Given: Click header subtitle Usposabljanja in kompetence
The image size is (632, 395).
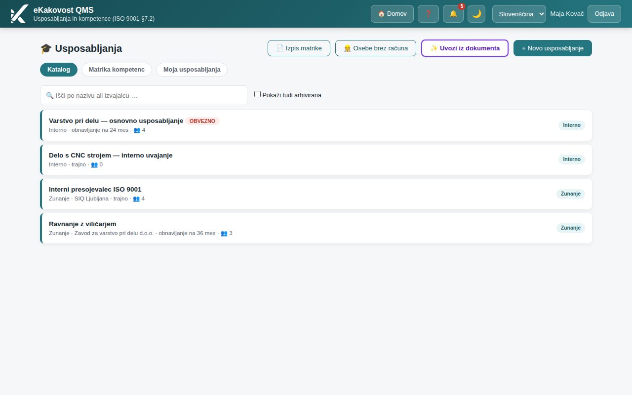Looking at the screenshot, I should [x=94, y=19].
